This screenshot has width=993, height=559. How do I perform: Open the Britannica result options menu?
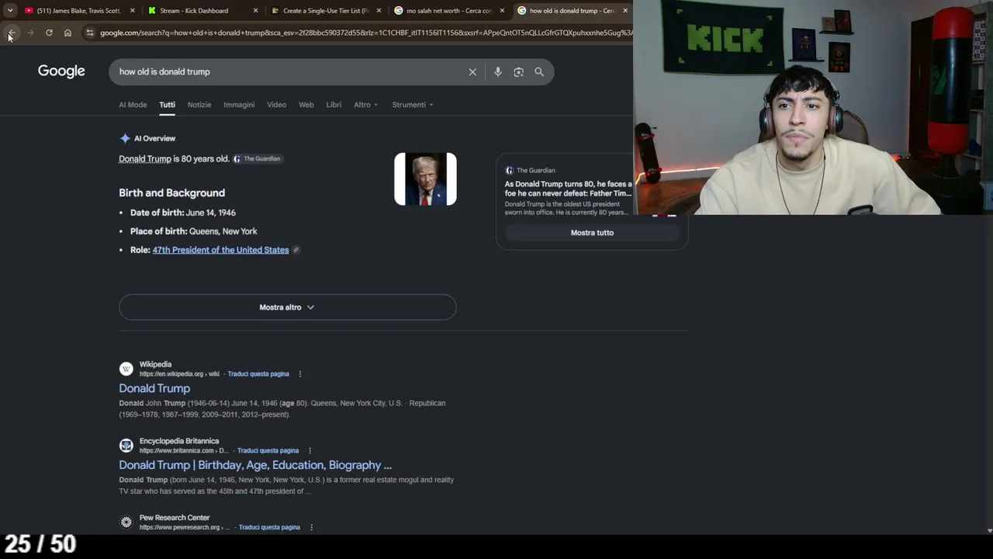click(x=310, y=451)
